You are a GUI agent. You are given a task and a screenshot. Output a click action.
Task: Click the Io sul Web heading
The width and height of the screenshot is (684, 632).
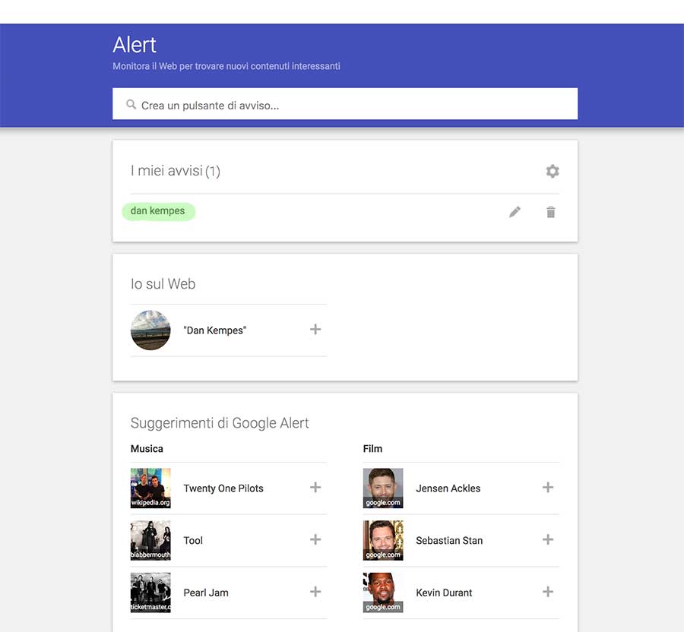tap(163, 284)
